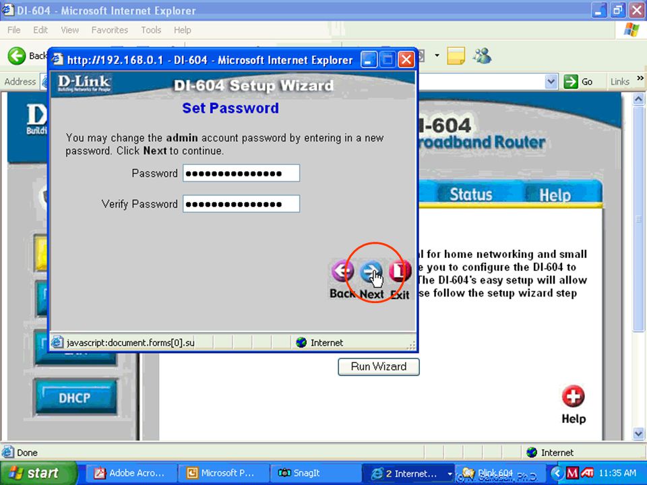Click the green Back arrow in the IE toolbar

pyautogui.click(x=16, y=56)
